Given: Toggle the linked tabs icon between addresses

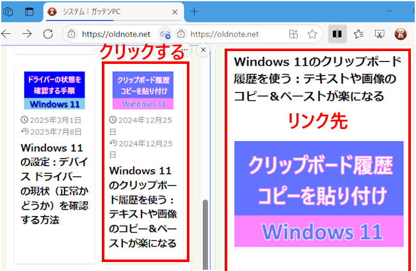Looking at the screenshot, I should point(164,34).
